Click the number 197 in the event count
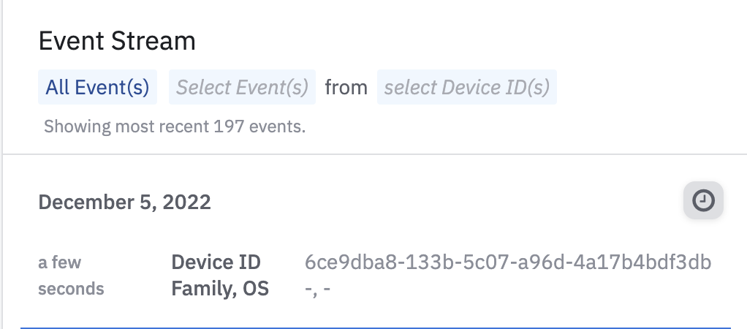This screenshot has height=329, width=747. click(228, 126)
